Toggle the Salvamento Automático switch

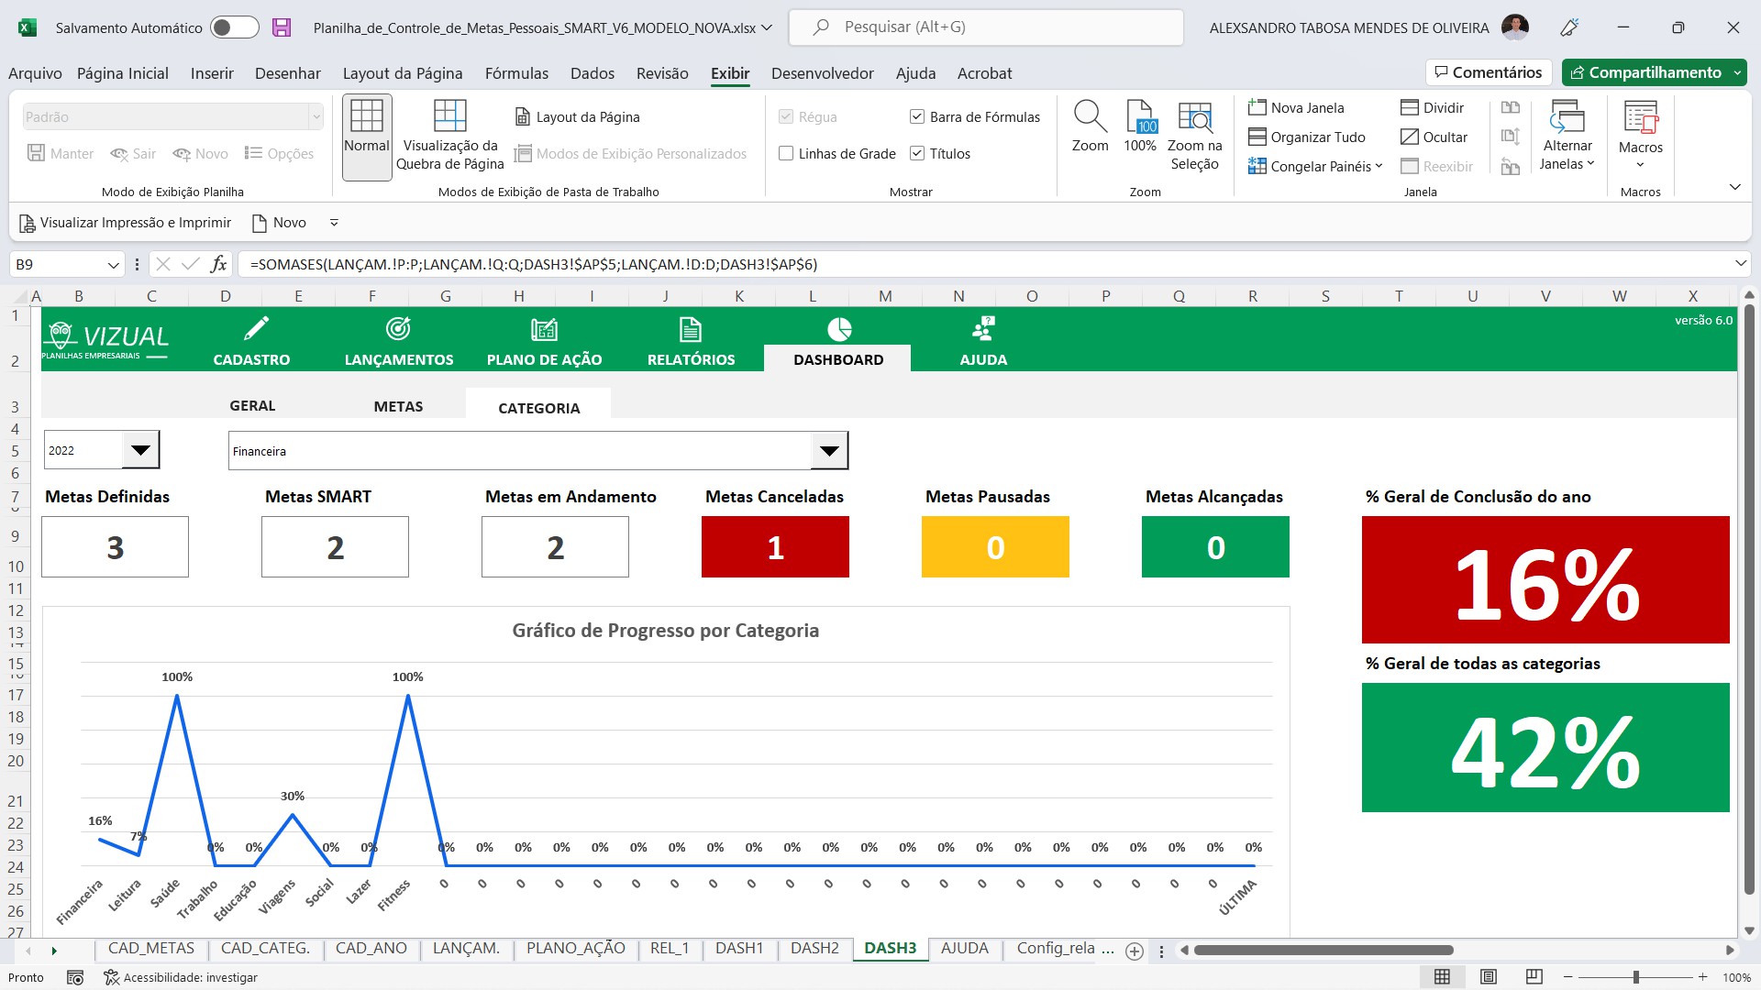tap(234, 27)
